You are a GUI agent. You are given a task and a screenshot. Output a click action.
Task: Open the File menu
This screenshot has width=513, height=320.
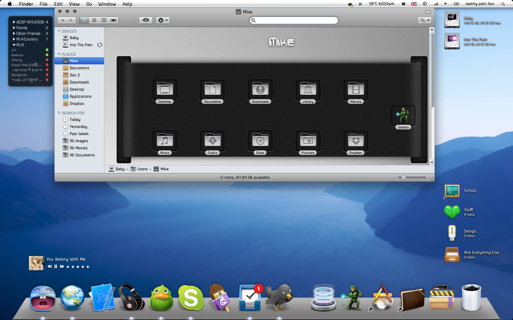(x=43, y=4)
